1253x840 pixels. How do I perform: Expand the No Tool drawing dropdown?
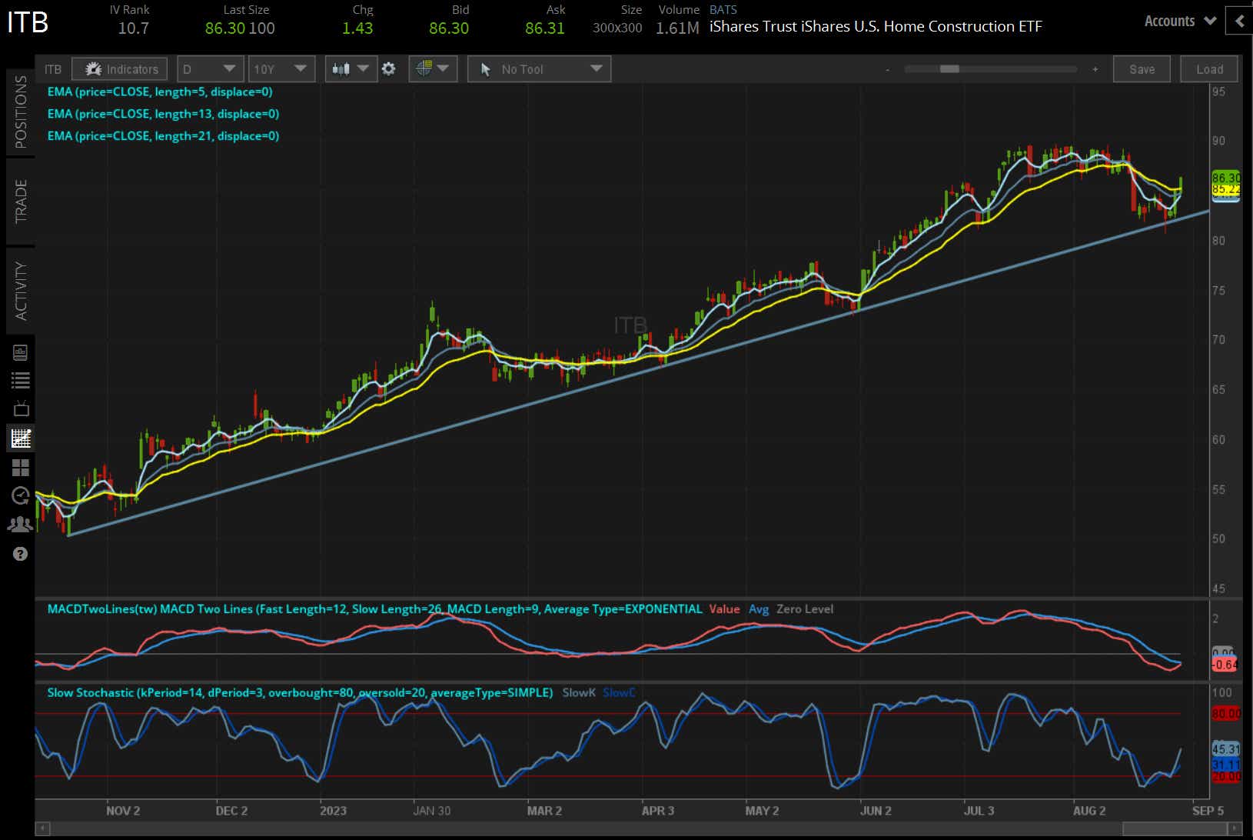click(x=540, y=69)
